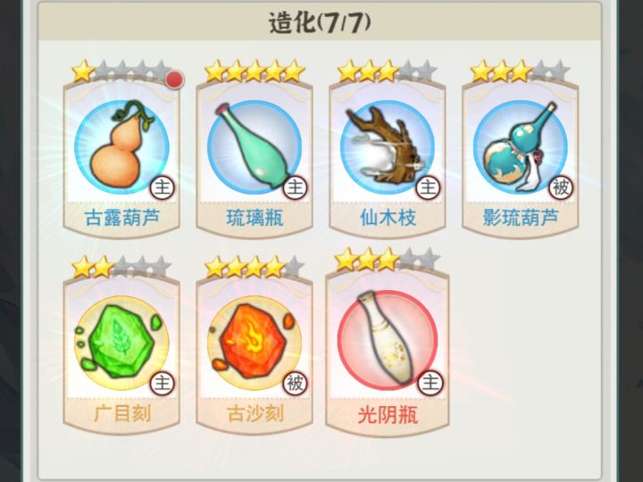643x482 pixels.
Task: Tap the red notification dot on 古露葫芦
Action: tap(175, 79)
